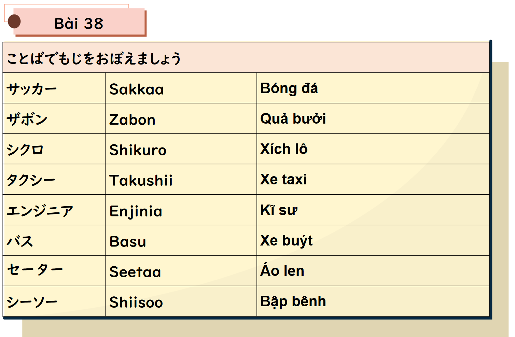Click the katakana word セーター
The image size is (515, 337).
35,270
